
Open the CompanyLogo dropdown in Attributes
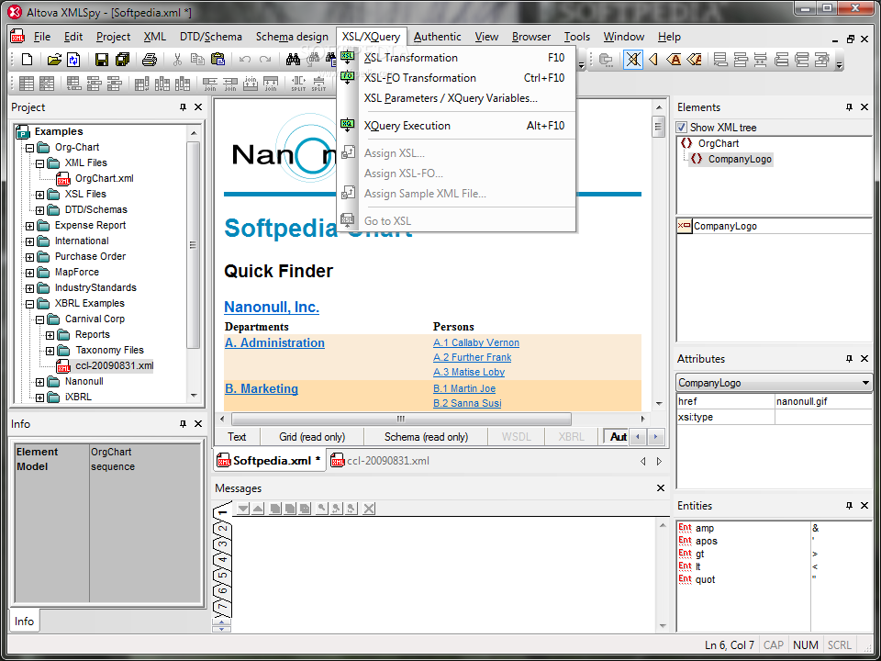tap(865, 384)
